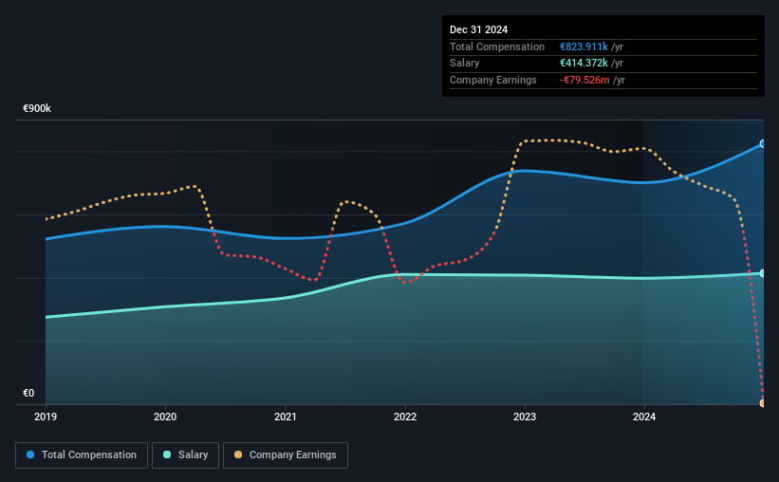Click the €823.911k total compensation value
Image resolution: width=779 pixels, height=482 pixels.
tap(584, 46)
